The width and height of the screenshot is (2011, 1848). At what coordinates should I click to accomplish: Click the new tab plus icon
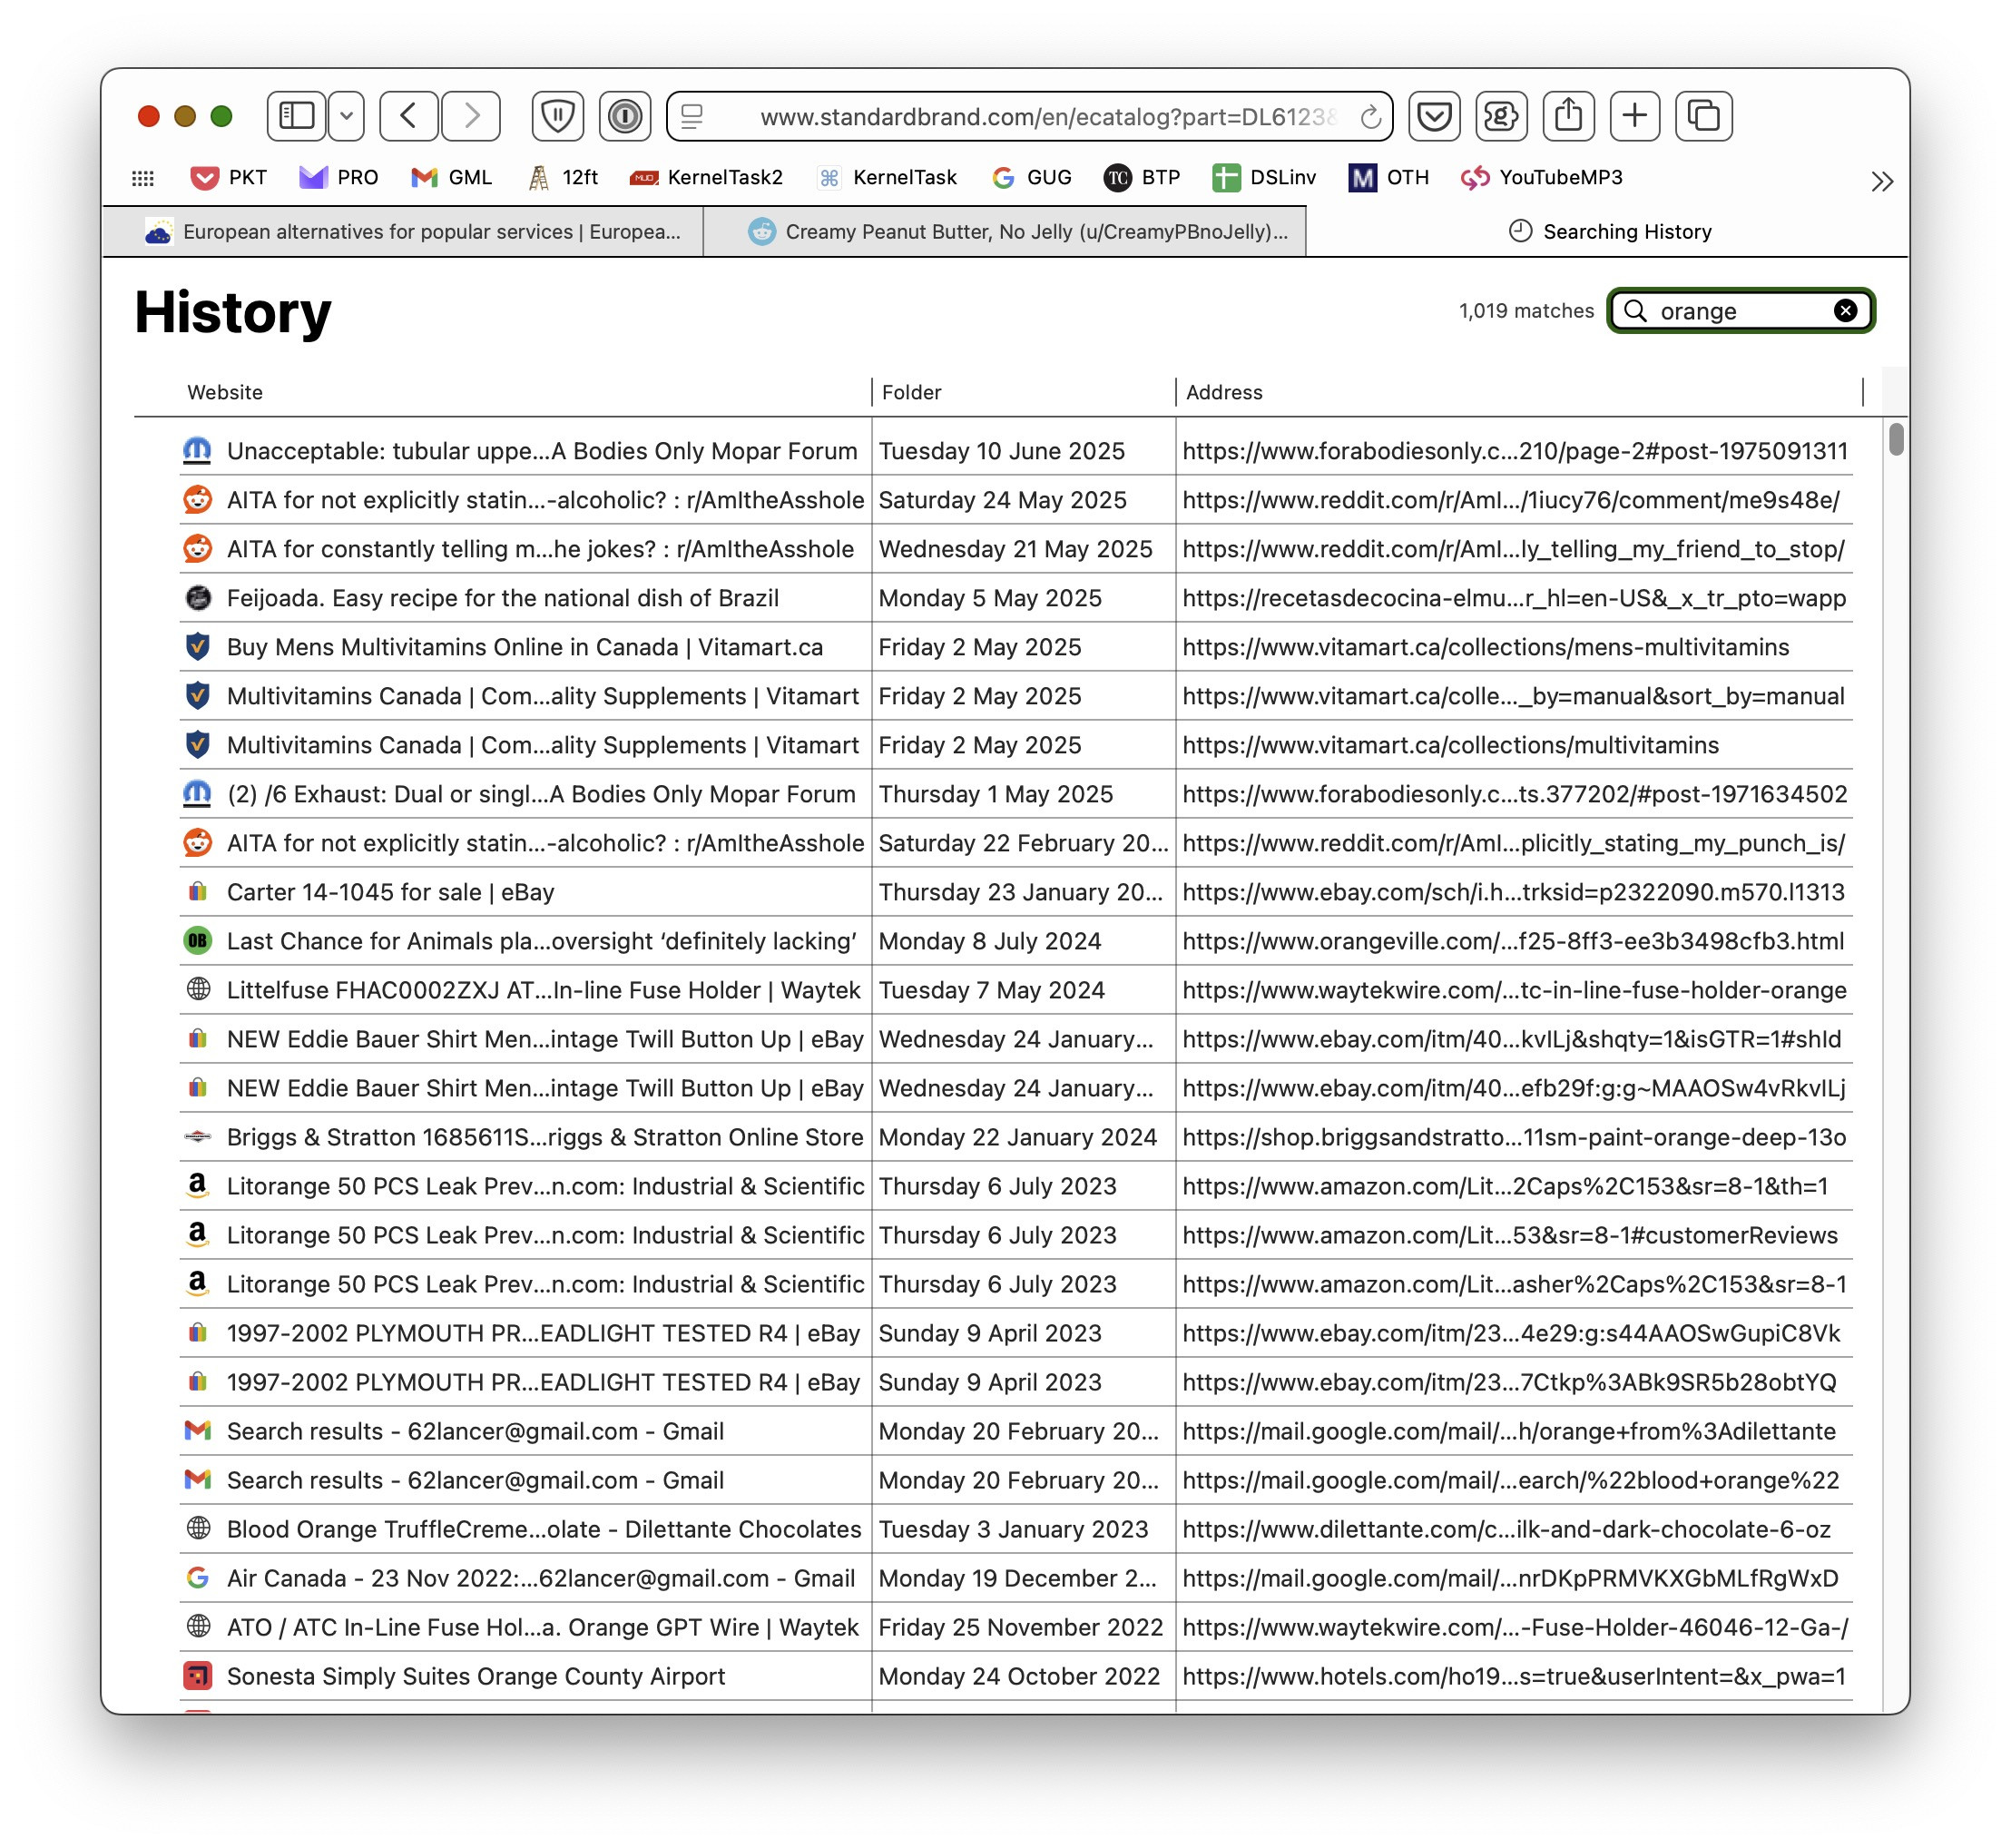[x=1635, y=116]
